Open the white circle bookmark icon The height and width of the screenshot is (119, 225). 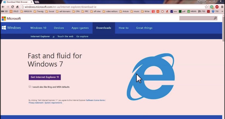coord(163,11)
